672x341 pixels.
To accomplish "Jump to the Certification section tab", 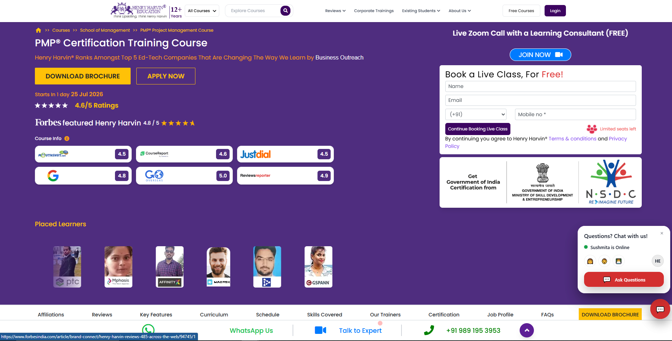I will (444, 315).
